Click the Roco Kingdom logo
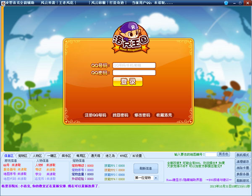 point(131,38)
